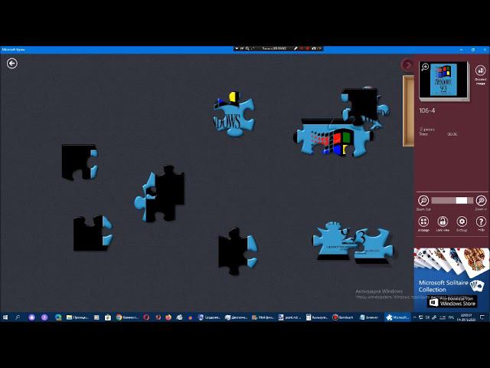
Task: Select the black piece with blue left edge
Action: coord(160,194)
